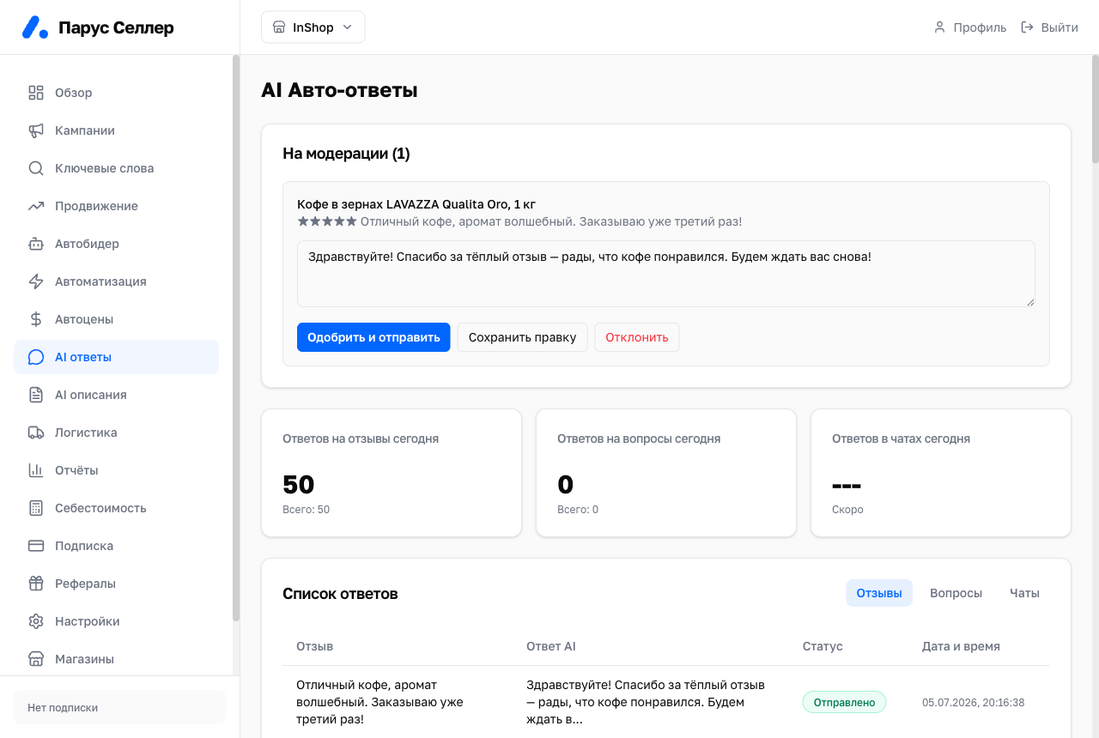The image size is (1099, 738).
Task: Click the Ответов на отзывы сегодня card
Action: [392, 473]
